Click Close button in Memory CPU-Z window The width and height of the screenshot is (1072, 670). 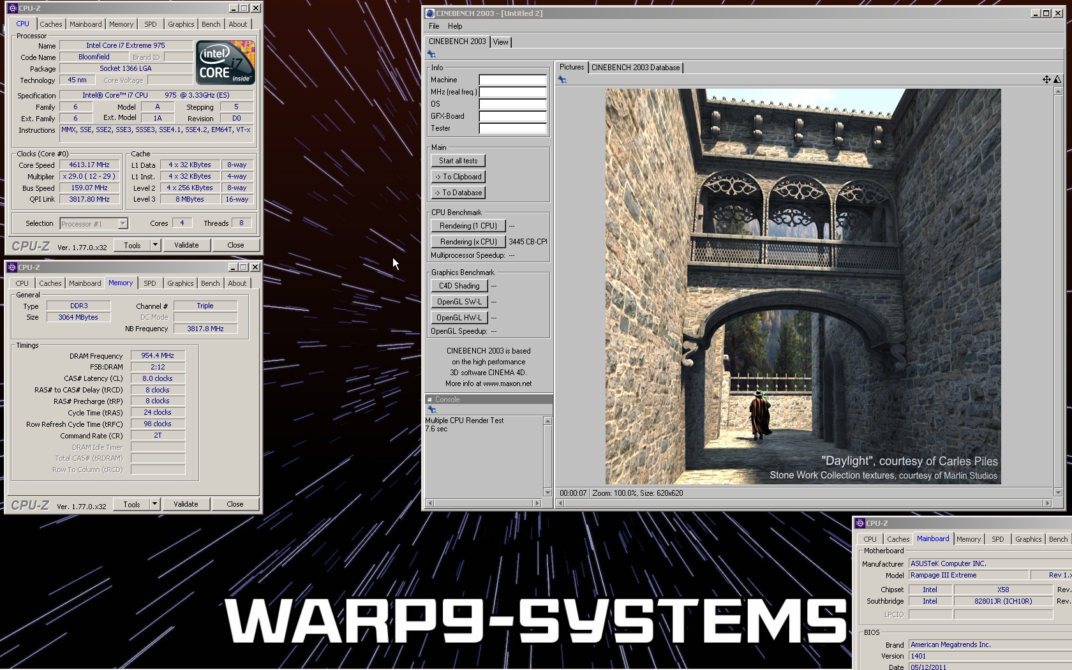pyautogui.click(x=235, y=504)
